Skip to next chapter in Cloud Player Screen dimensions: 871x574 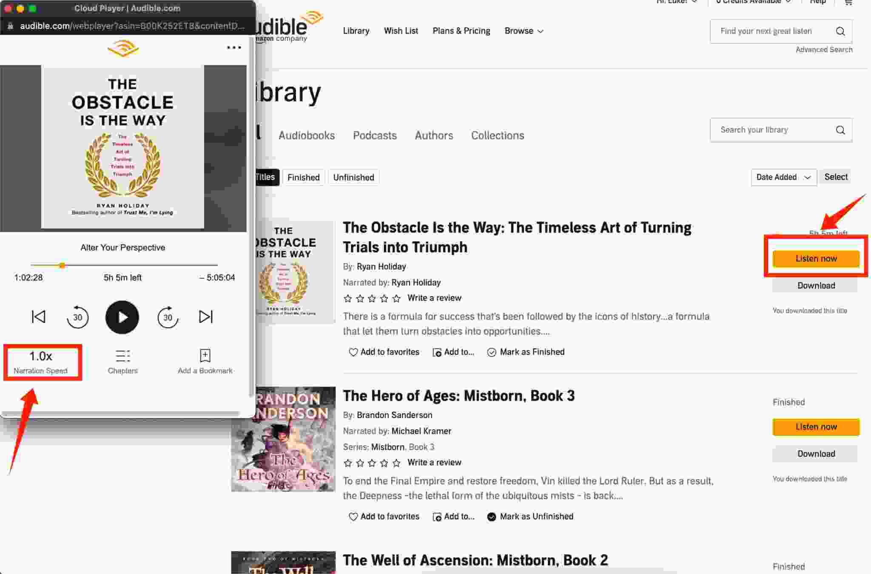pos(206,317)
